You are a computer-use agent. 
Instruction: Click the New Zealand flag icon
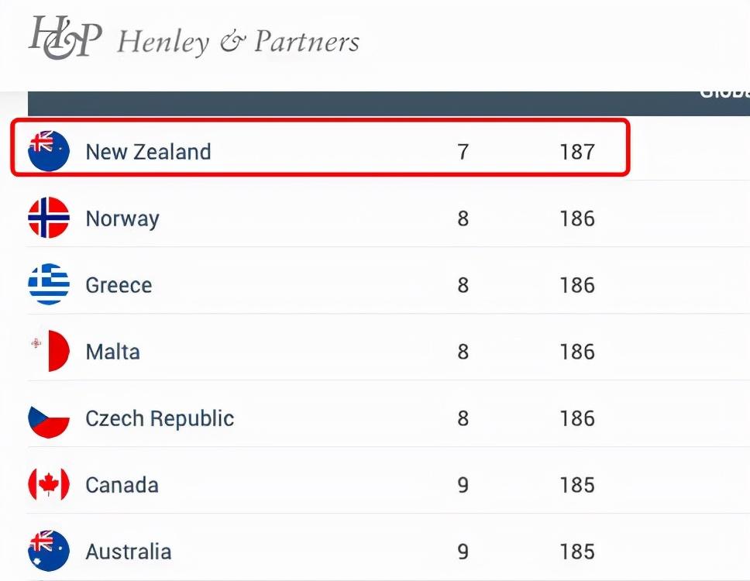coord(49,151)
